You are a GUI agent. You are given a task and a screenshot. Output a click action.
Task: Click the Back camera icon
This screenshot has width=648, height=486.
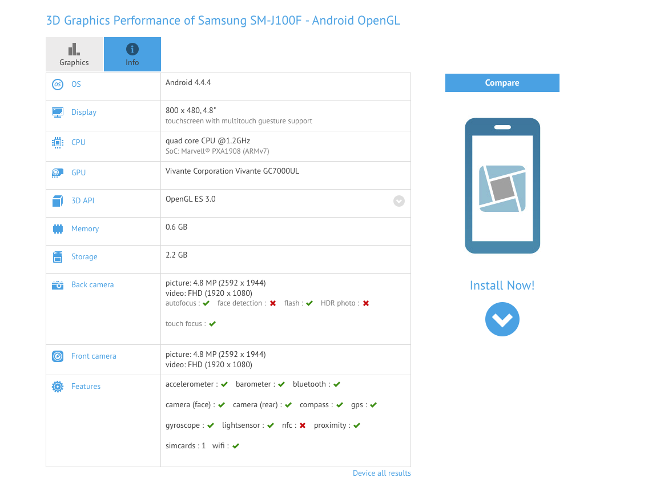(58, 285)
